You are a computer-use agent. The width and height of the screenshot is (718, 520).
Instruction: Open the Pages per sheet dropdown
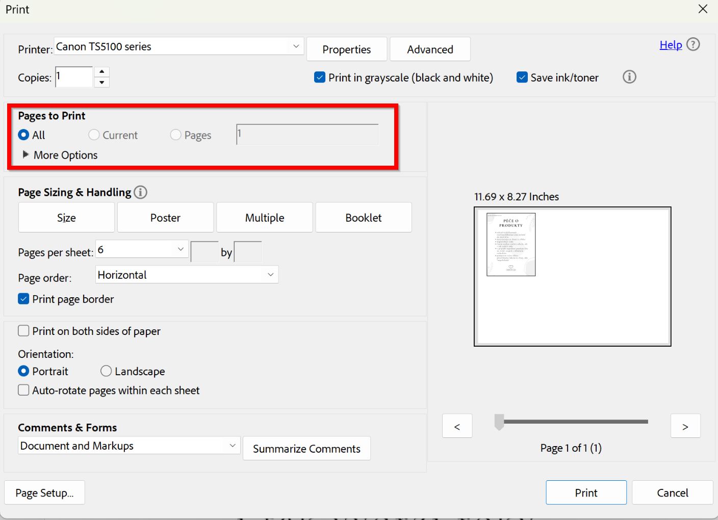(142, 250)
